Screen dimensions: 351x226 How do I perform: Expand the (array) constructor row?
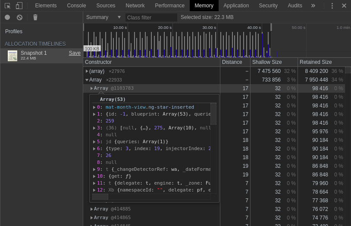coord(87,71)
